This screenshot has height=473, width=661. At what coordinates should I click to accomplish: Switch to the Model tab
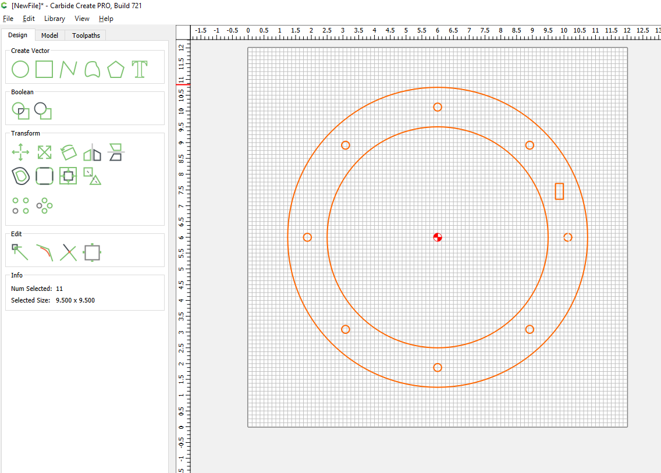point(49,35)
